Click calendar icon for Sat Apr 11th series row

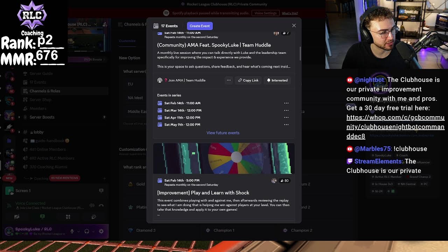(160, 117)
